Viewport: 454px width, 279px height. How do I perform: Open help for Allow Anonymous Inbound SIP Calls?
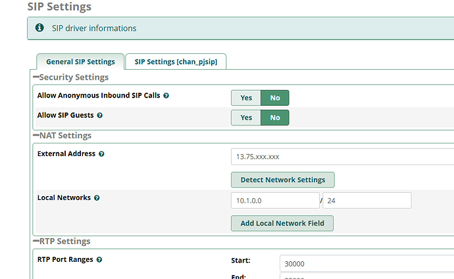click(x=166, y=95)
